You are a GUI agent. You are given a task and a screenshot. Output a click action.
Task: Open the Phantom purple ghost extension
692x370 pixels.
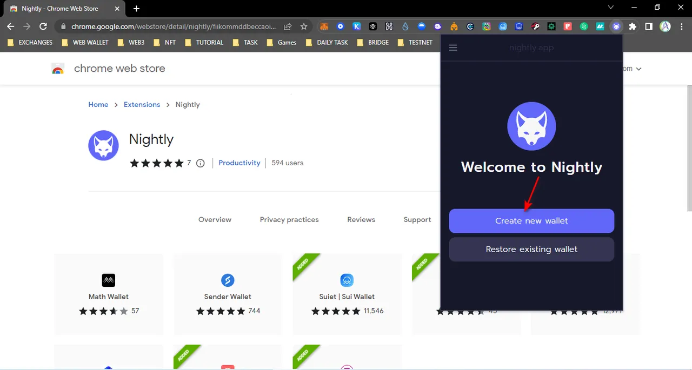438,26
